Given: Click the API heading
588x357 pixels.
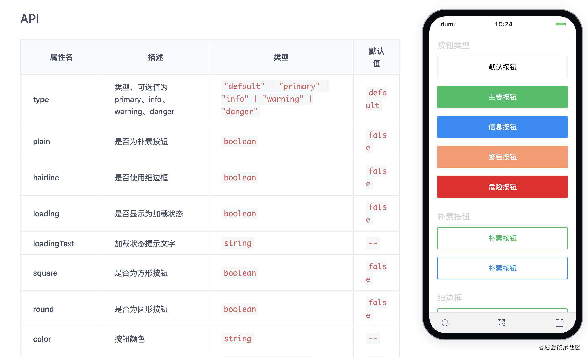Looking at the screenshot, I should click(30, 19).
